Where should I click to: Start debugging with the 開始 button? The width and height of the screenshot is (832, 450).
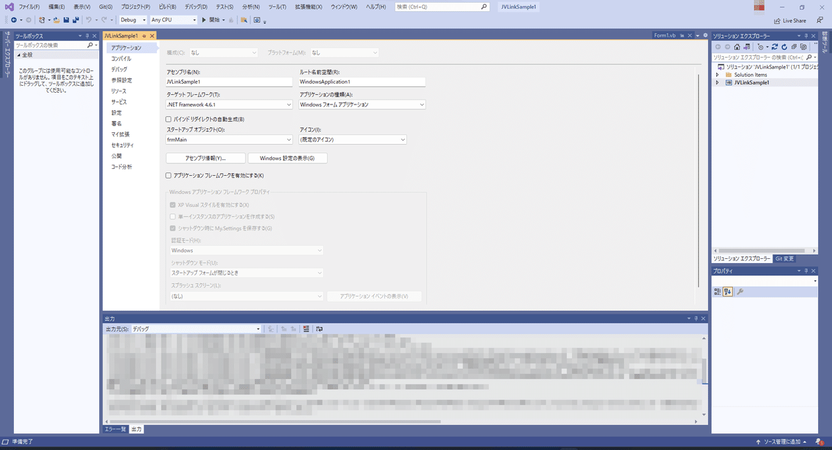pyautogui.click(x=210, y=19)
